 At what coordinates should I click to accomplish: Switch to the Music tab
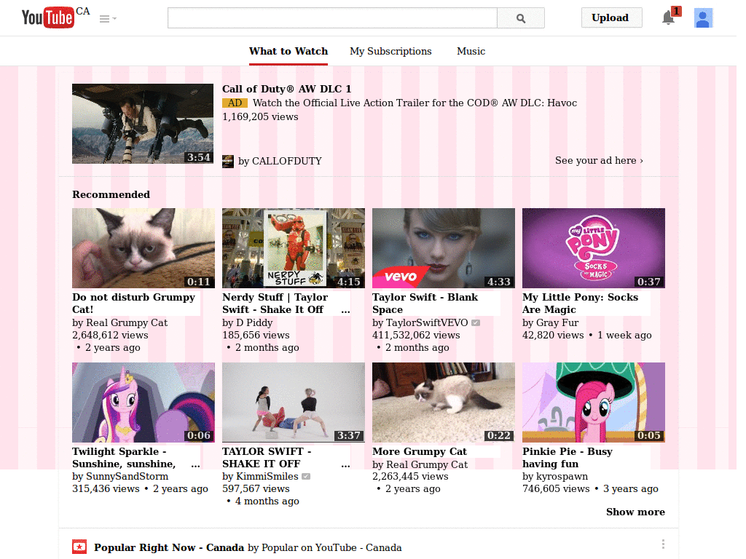point(471,52)
